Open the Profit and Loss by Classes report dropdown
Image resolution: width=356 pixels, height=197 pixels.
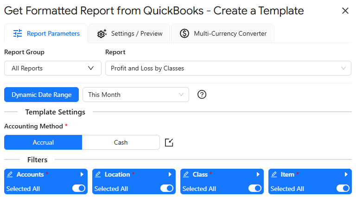pos(228,68)
